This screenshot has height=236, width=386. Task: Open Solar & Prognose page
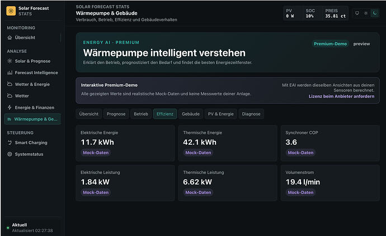coord(32,61)
